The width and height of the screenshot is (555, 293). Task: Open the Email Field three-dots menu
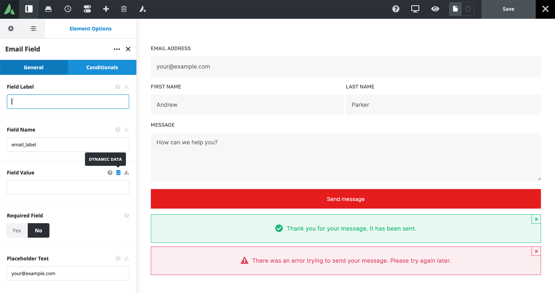pos(117,49)
